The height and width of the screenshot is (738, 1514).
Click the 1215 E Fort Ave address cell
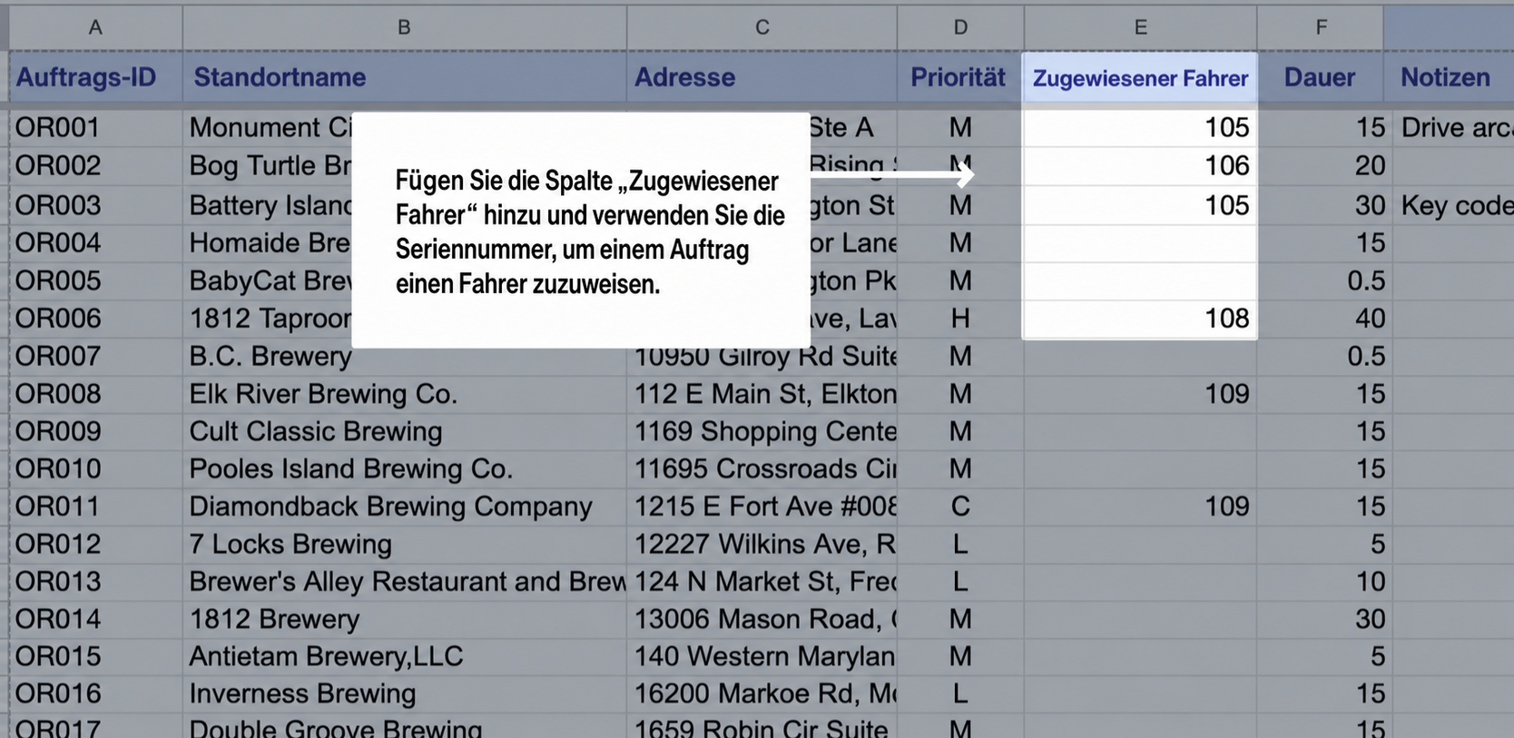tap(762, 507)
